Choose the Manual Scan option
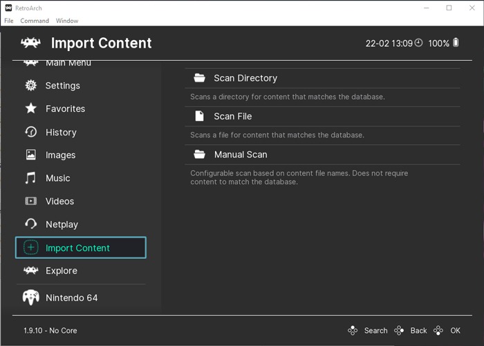 click(x=322, y=155)
